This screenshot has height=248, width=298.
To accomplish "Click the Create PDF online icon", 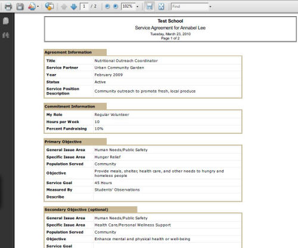I will (32, 7).
